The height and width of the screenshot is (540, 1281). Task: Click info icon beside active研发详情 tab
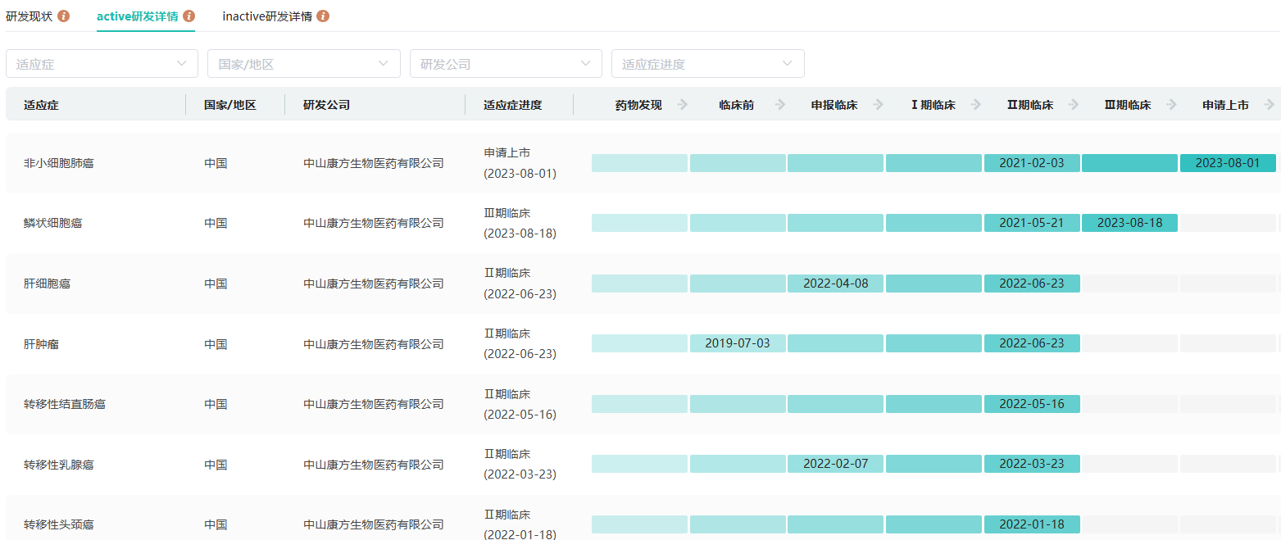click(x=189, y=16)
